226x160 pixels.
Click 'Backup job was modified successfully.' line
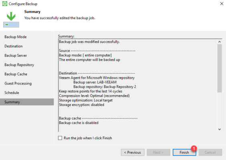89,42
